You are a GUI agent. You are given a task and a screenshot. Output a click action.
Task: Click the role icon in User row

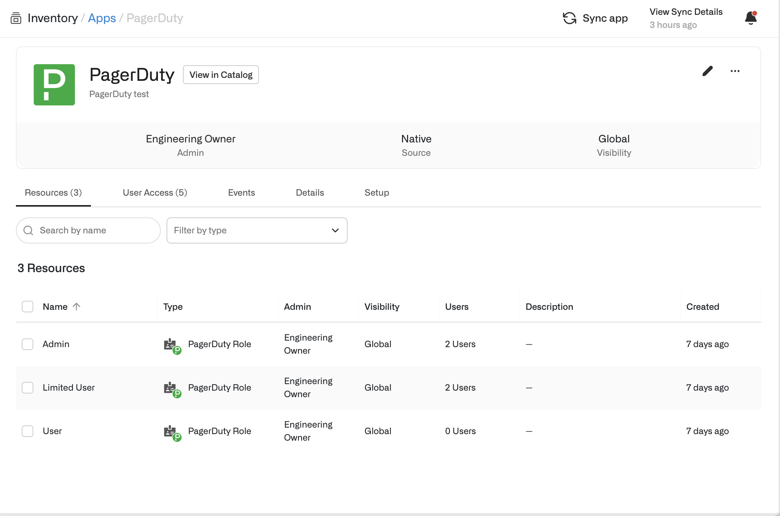pyautogui.click(x=172, y=433)
